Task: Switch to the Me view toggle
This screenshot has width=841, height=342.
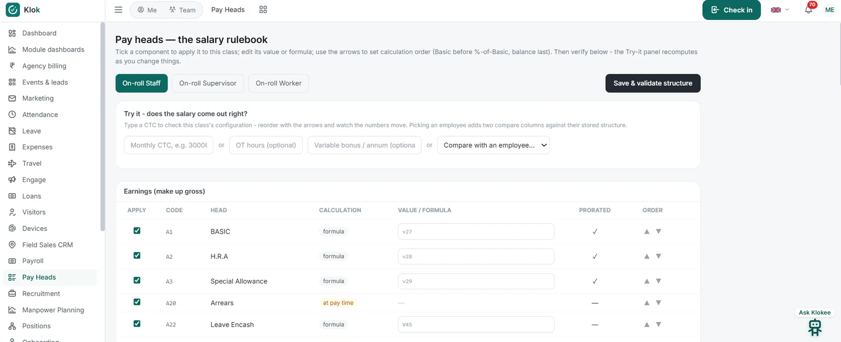Action: tap(147, 10)
